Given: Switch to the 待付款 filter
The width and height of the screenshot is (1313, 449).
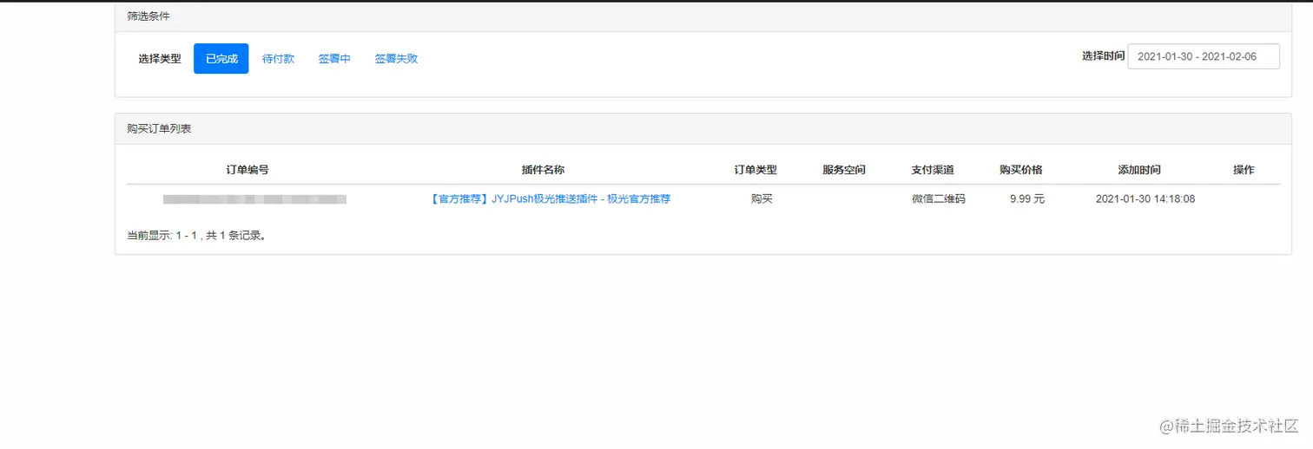Looking at the screenshot, I should point(278,59).
